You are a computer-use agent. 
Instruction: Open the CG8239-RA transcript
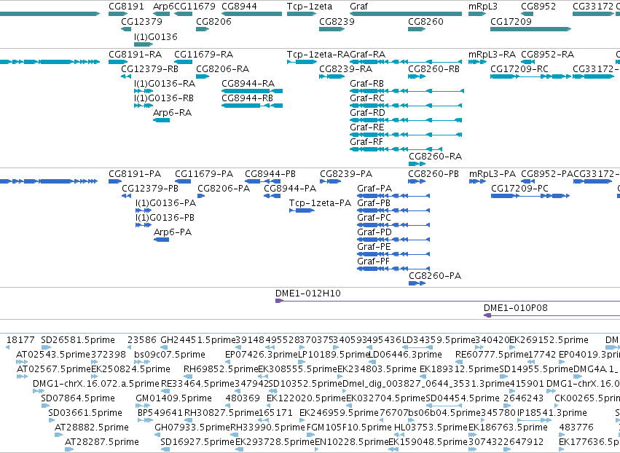pos(346,68)
